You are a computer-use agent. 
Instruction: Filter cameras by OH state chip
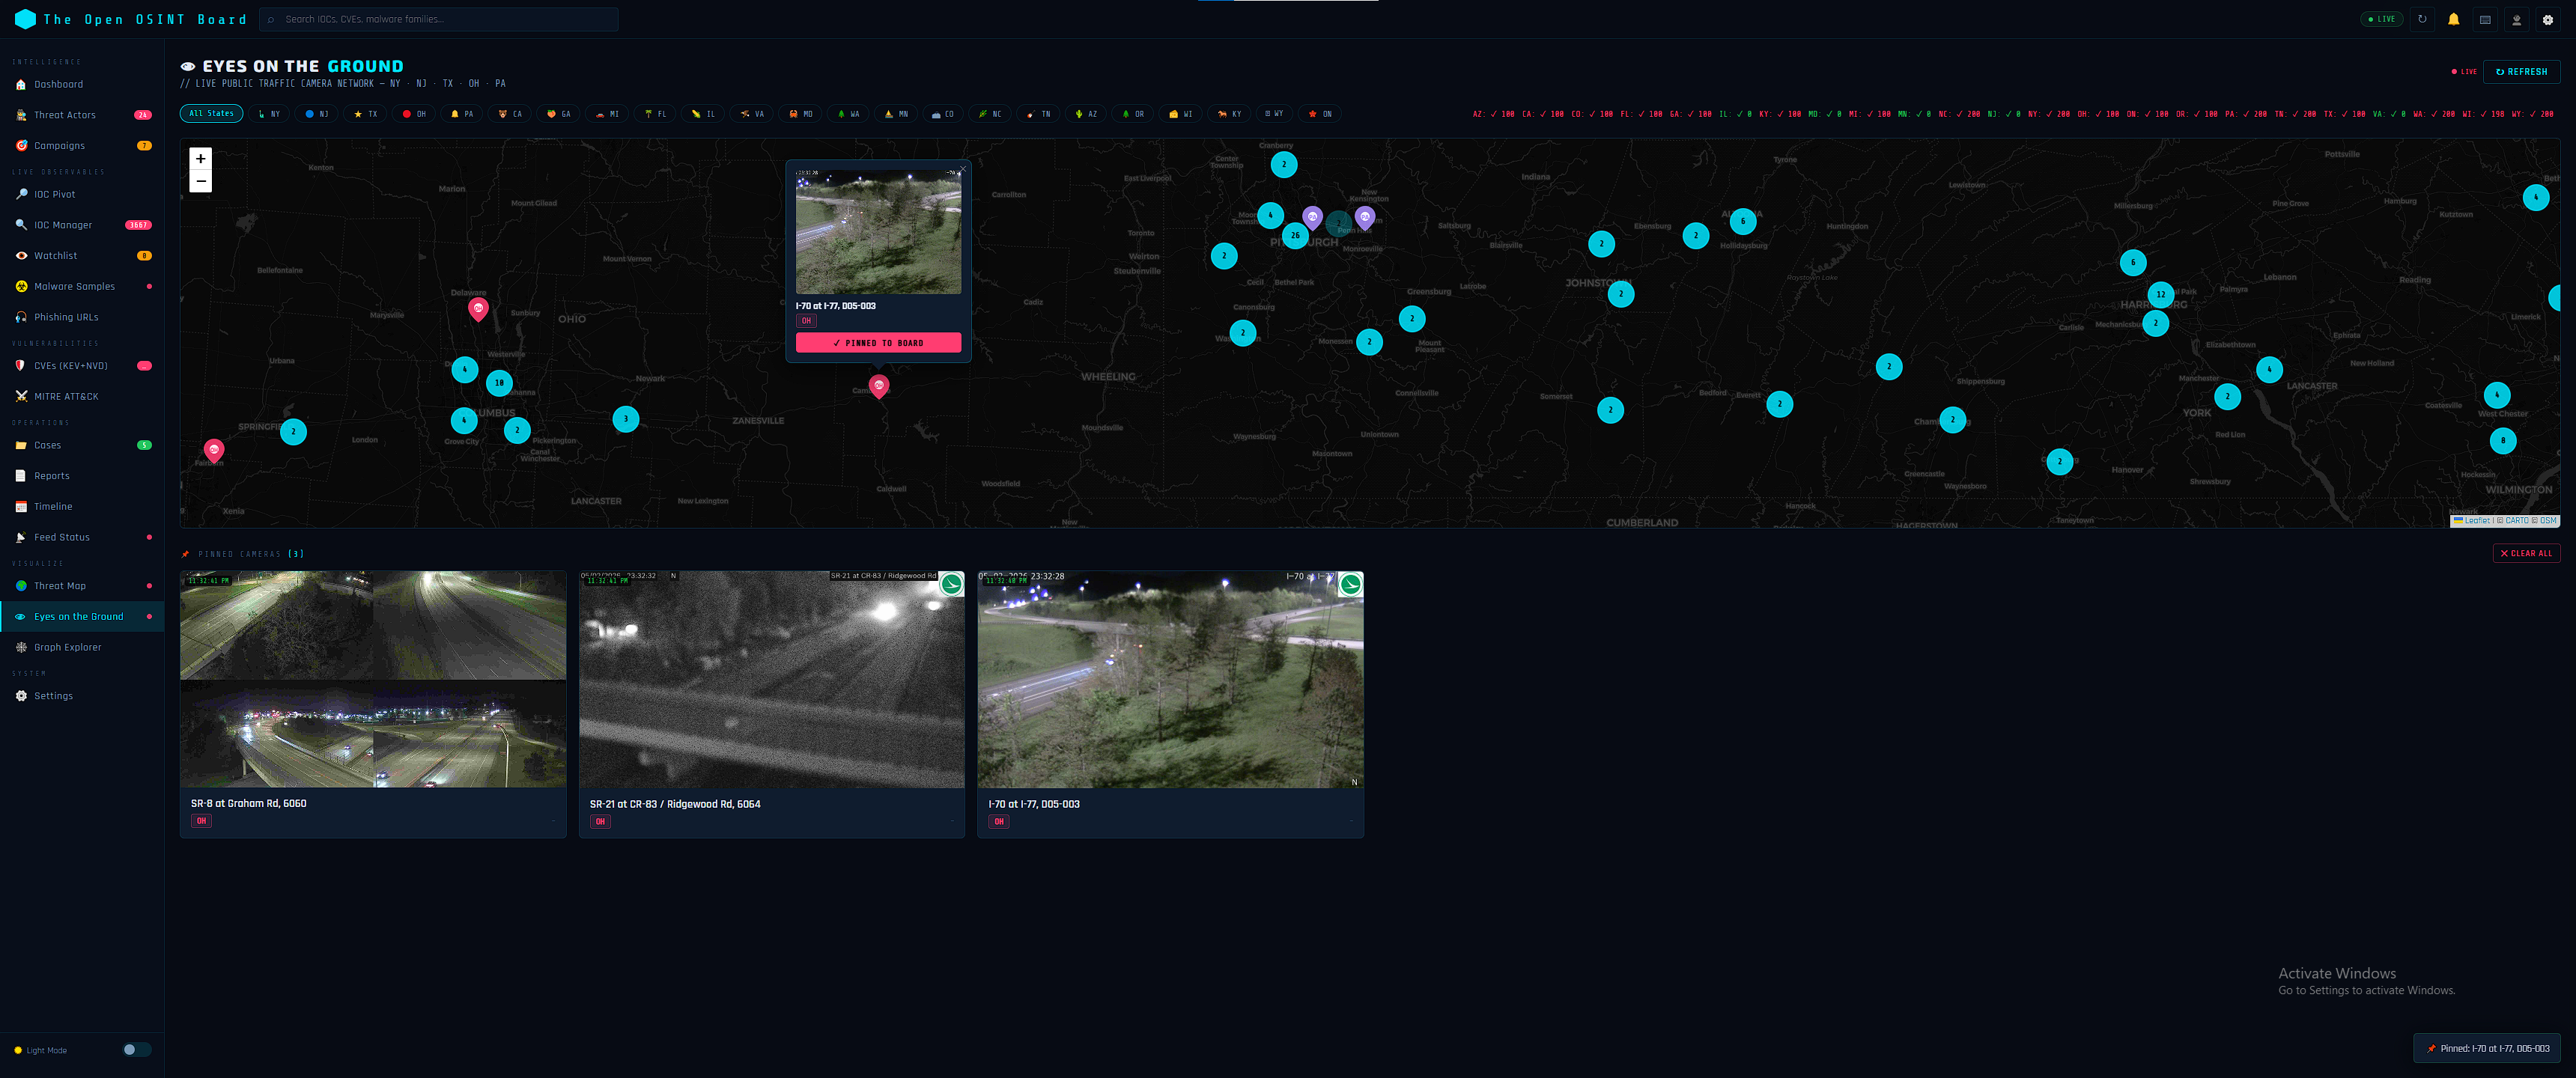(x=414, y=114)
